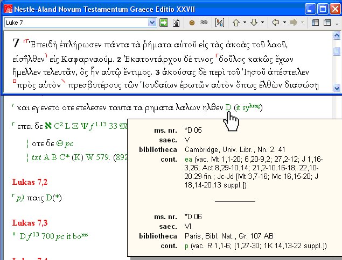The image size is (342, 260).
Task: Click the chapter number 7 in the text
Action: point(16,43)
